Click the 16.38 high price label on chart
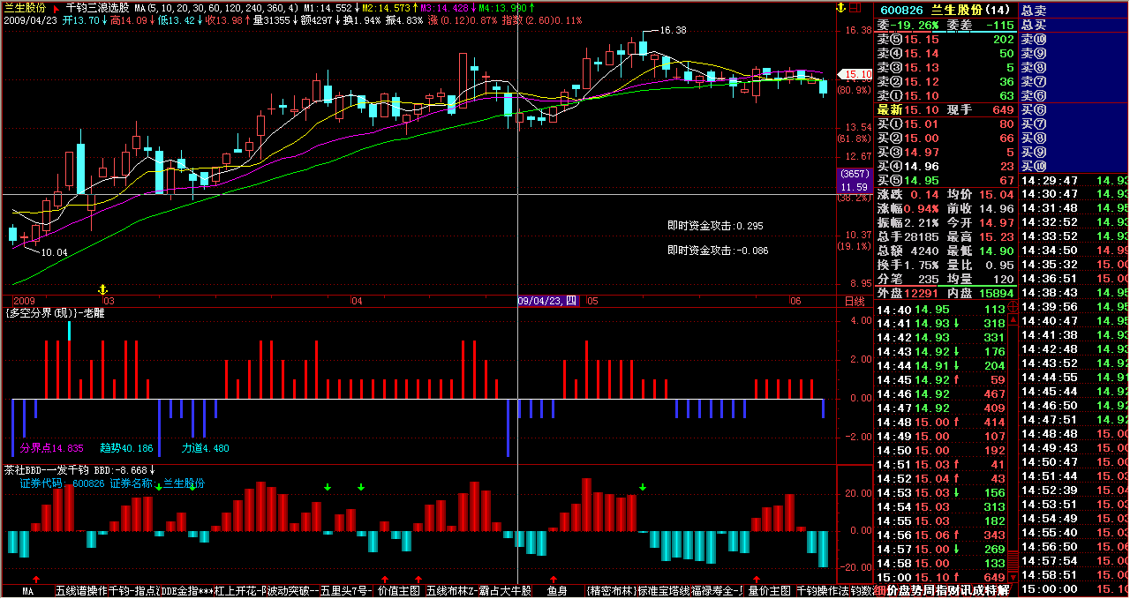Viewport: 1130px width, 599px height. (673, 30)
